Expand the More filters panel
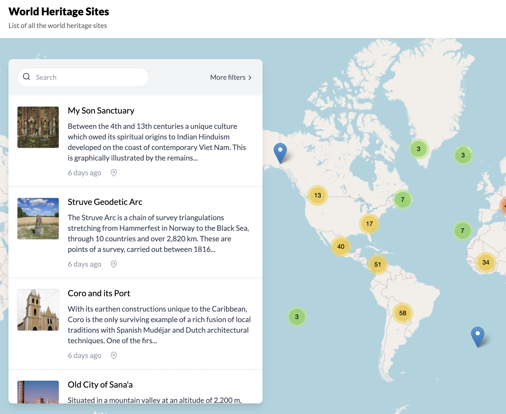This screenshot has width=506, height=414. (x=230, y=77)
